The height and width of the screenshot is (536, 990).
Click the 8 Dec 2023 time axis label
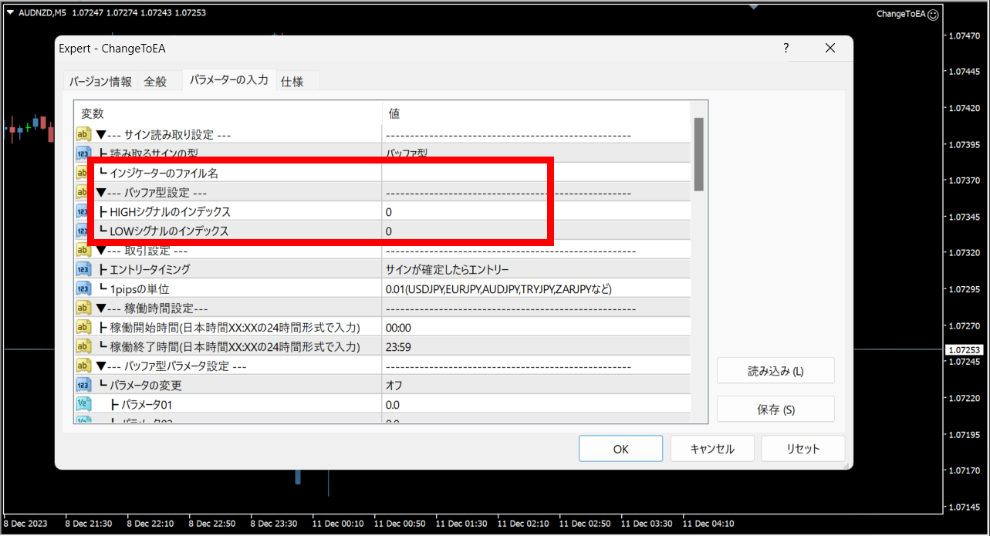24,524
